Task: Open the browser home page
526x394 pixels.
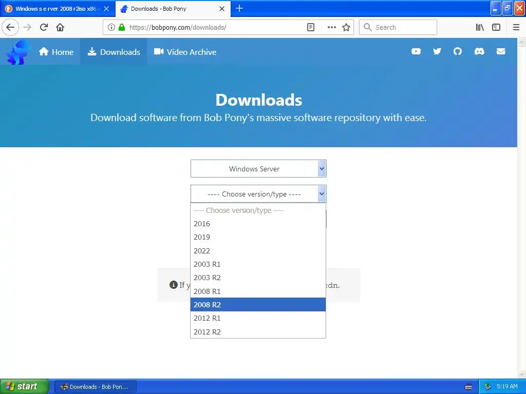Action: 60,27
